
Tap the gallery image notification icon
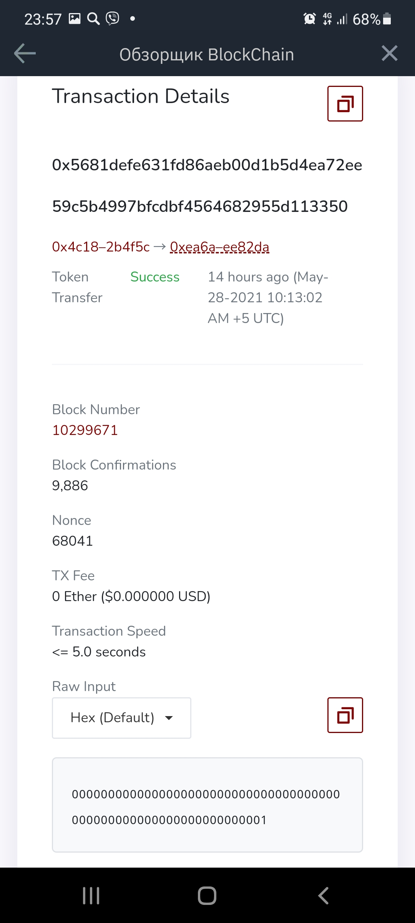pos(75,18)
